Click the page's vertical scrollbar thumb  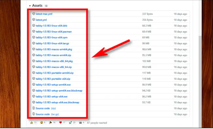200,81
